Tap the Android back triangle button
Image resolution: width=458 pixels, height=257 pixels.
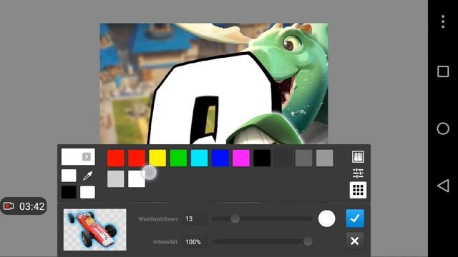[443, 186]
